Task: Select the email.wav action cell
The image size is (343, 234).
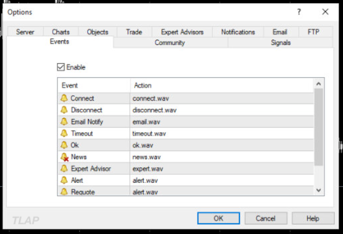Action: pos(222,122)
